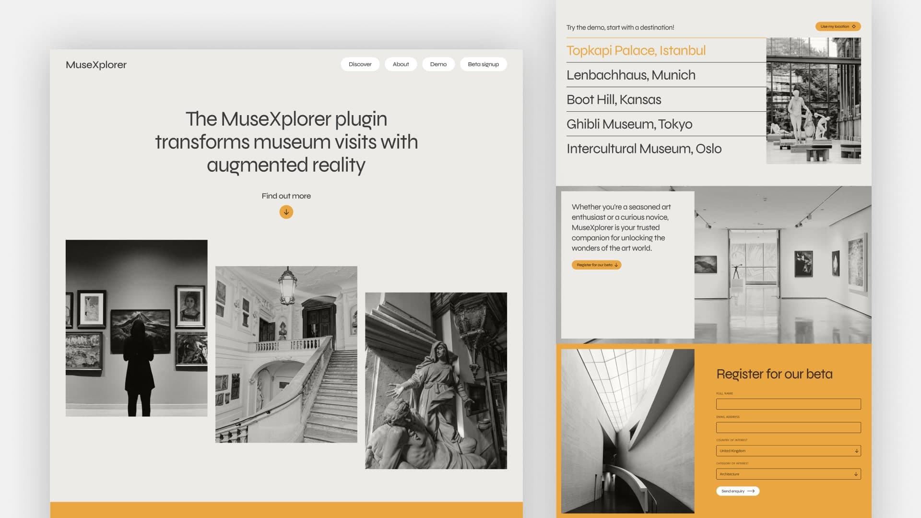Open the Demo nav item

(x=438, y=64)
